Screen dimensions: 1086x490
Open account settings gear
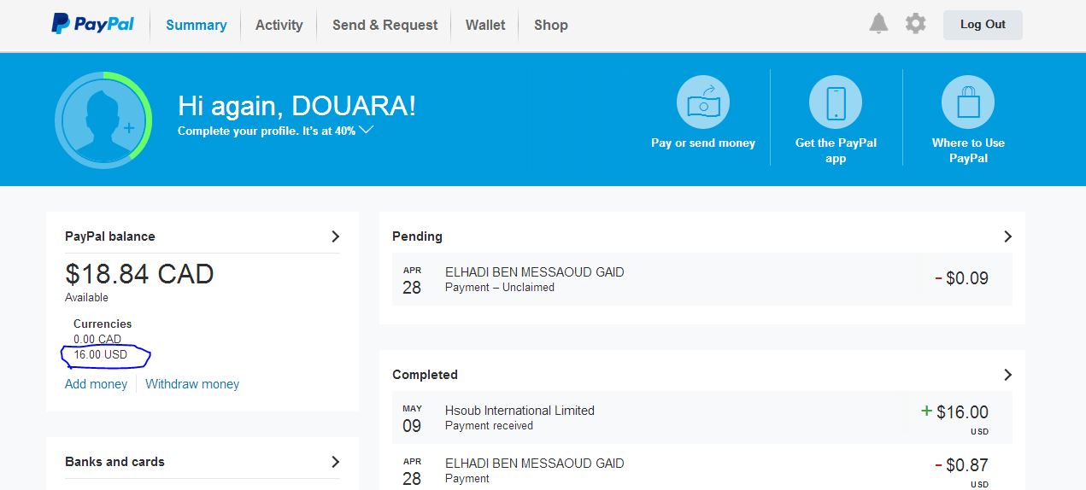(916, 24)
